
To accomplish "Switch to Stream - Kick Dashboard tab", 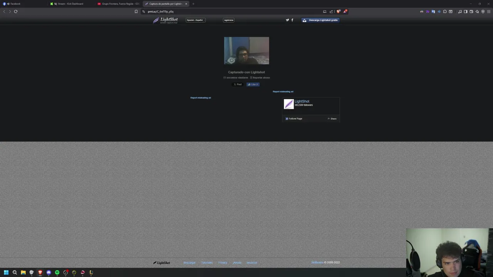I will click(x=71, y=4).
